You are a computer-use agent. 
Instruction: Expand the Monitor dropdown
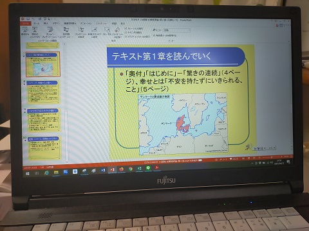177,30
